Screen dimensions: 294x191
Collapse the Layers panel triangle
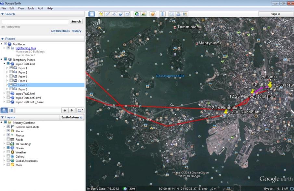3,117
